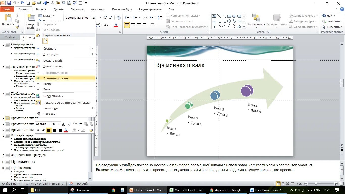
Task: Toggle align right in mini toolbar
Action: (60, 130)
